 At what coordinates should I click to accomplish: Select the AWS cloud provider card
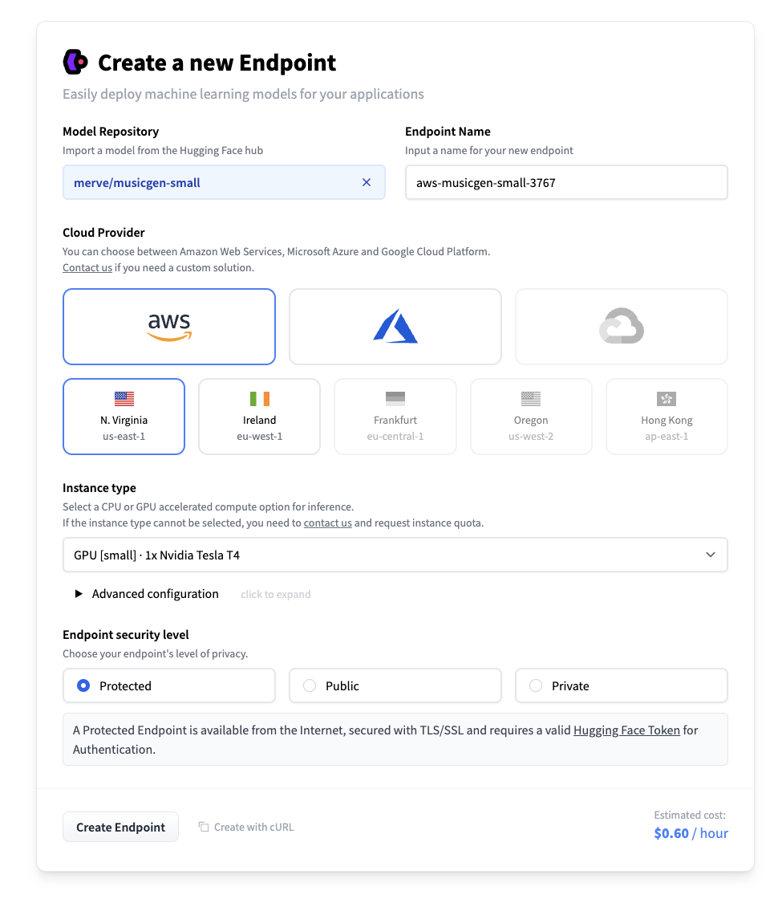click(169, 327)
